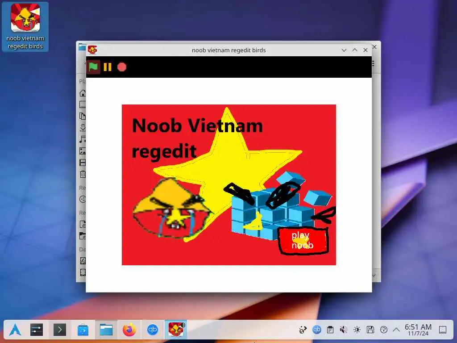Open the clock showing 6:51 AM
457x343 pixels.
[x=418, y=330]
